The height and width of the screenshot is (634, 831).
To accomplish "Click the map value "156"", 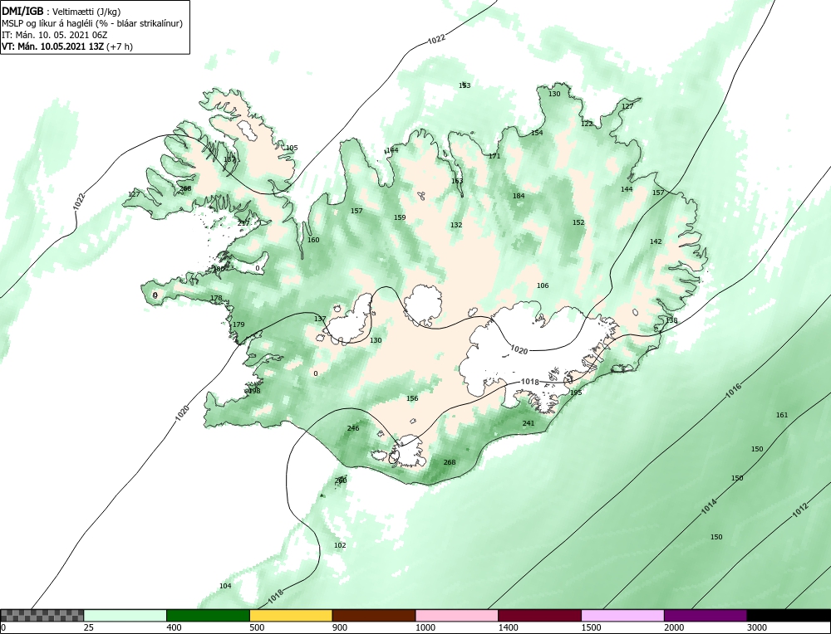I will [x=412, y=398].
